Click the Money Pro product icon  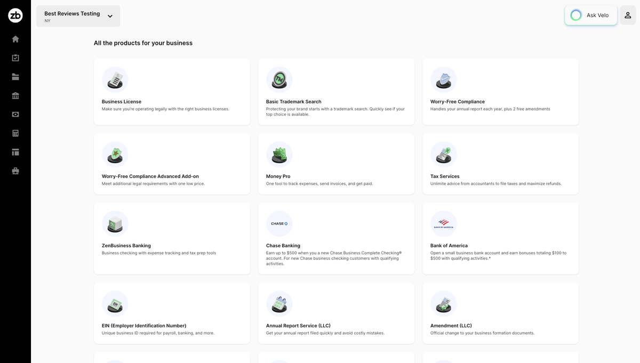[279, 155]
